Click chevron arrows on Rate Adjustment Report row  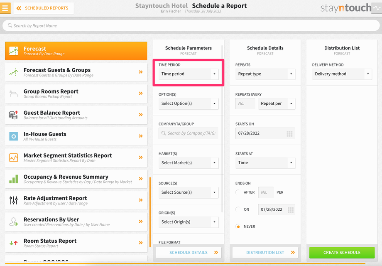click(x=141, y=200)
